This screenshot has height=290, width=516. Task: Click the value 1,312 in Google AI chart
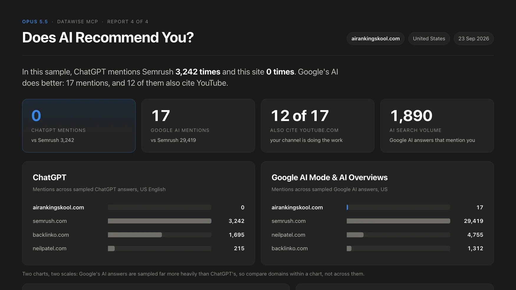[x=475, y=248]
